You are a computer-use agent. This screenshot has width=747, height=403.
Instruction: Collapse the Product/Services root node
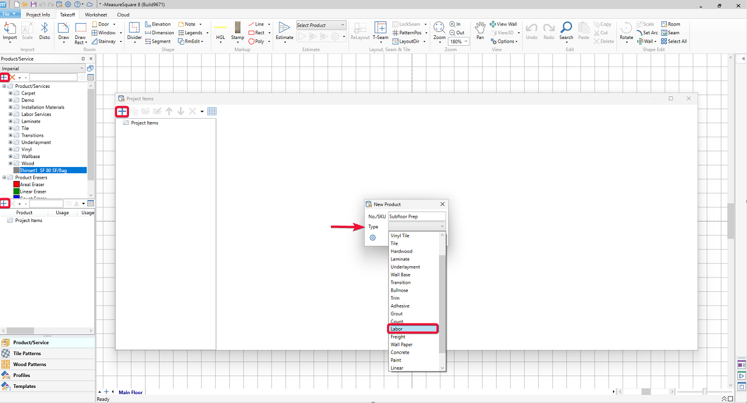point(4,86)
